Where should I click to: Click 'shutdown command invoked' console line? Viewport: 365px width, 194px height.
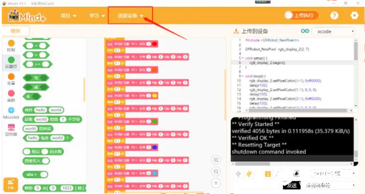click(x=269, y=152)
